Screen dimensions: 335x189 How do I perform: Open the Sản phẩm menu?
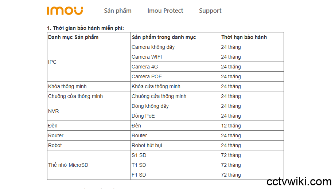click(x=118, y=11)
